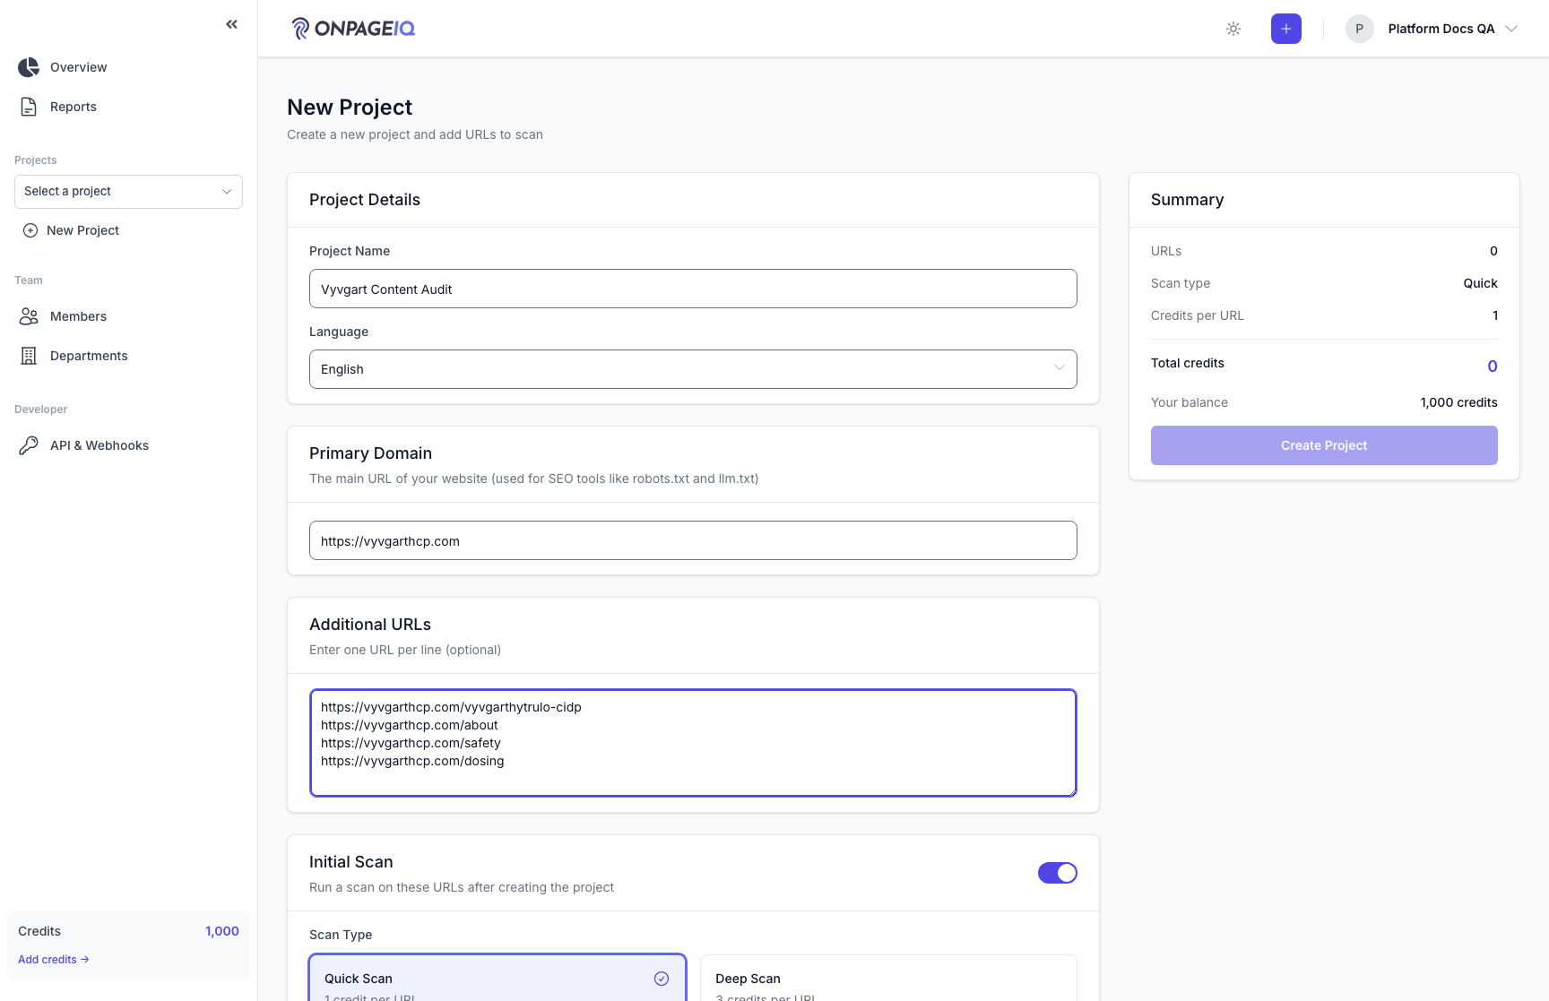Click the OnPageIQ logo
This screenshot has height=1001, width=1549.
353,29
